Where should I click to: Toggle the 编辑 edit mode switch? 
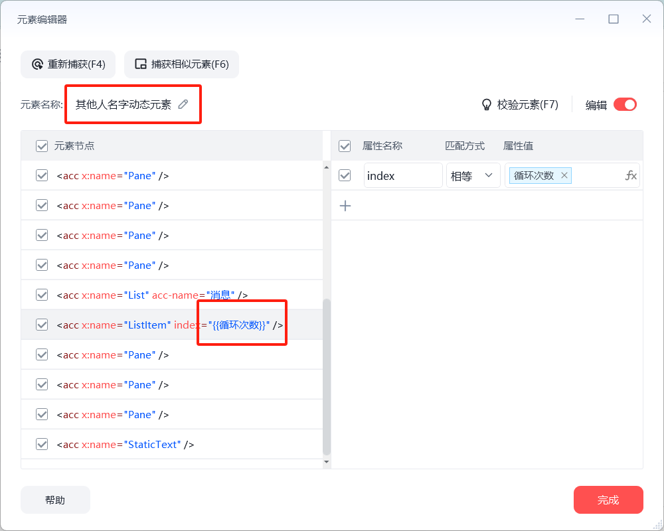coord(625,105)
